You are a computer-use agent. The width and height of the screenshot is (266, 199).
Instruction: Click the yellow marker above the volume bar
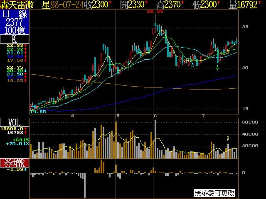[x=228, y=138]
